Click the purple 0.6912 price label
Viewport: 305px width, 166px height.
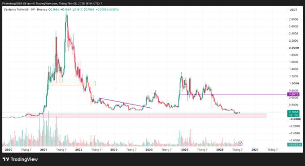293,94
